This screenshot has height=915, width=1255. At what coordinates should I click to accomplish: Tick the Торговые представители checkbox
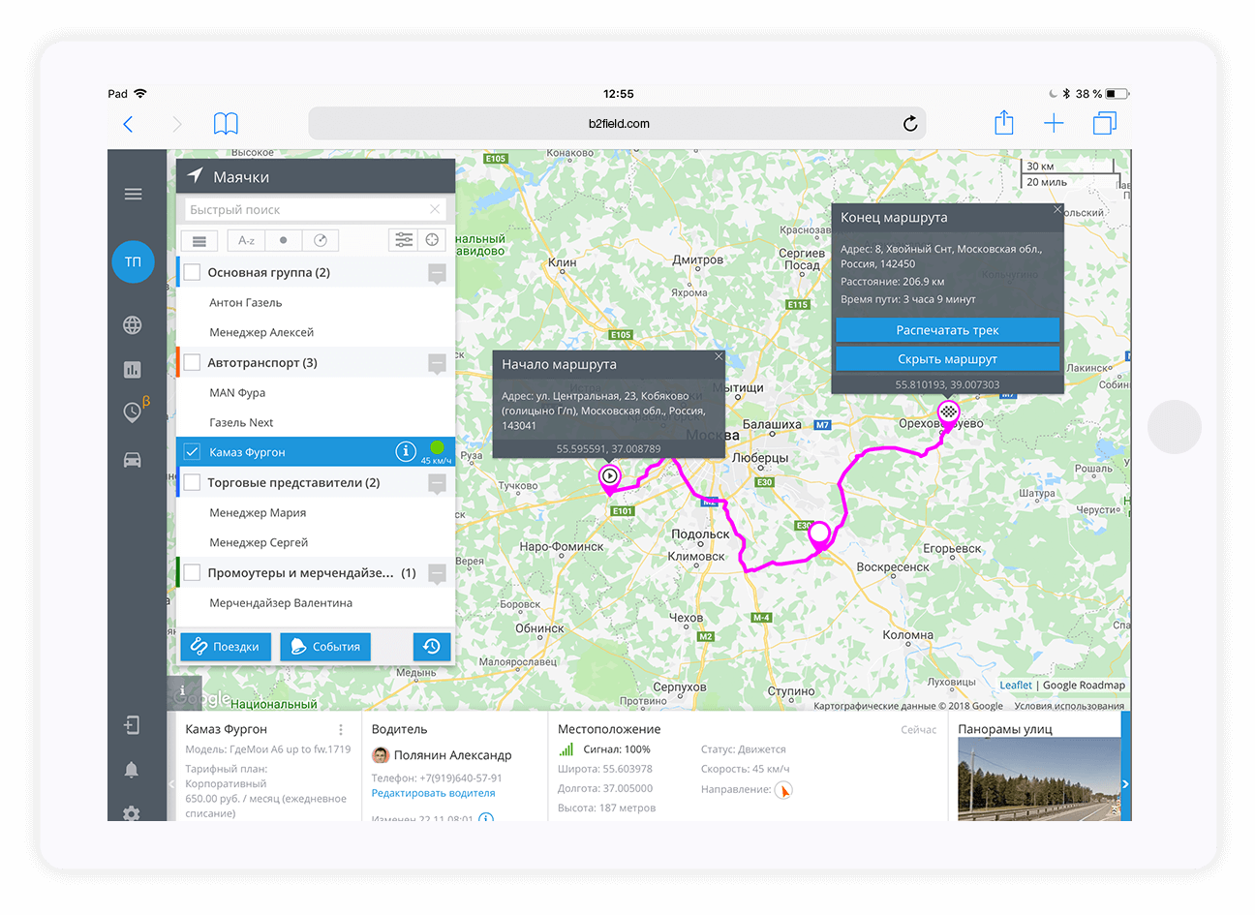[192, 482]
